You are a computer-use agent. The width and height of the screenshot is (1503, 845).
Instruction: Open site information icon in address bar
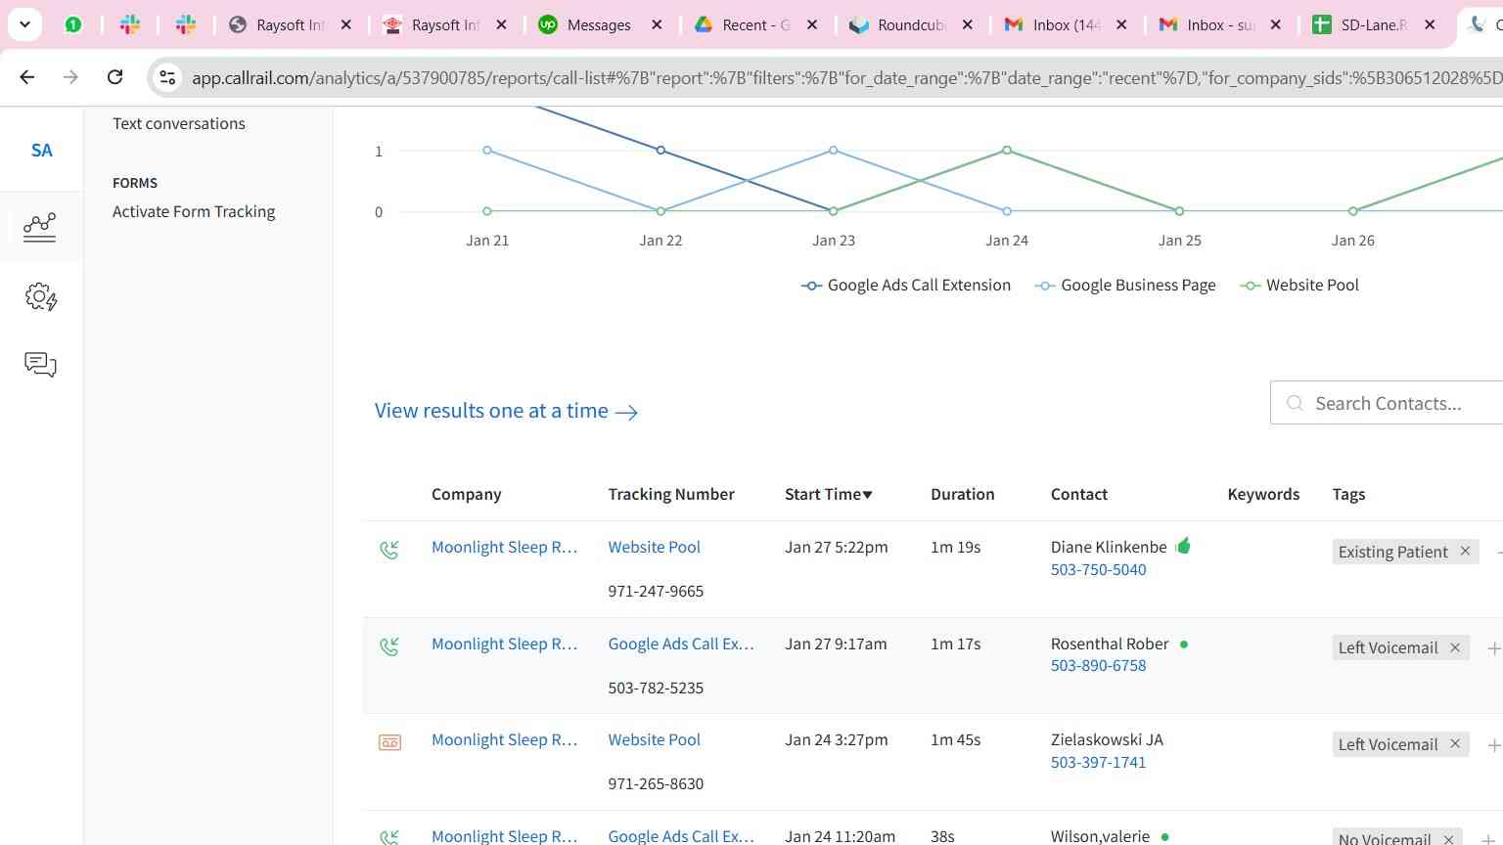click(167, 77)
